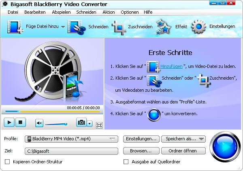Select the Zuschneiden crop toolbar icon
The image size is (243, 171).
(119, 27)
